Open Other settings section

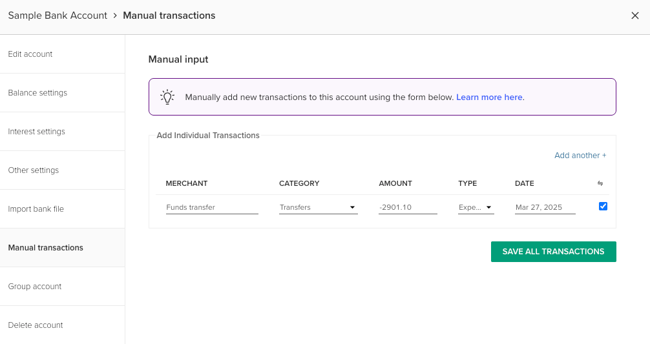(x=62, y=170)
